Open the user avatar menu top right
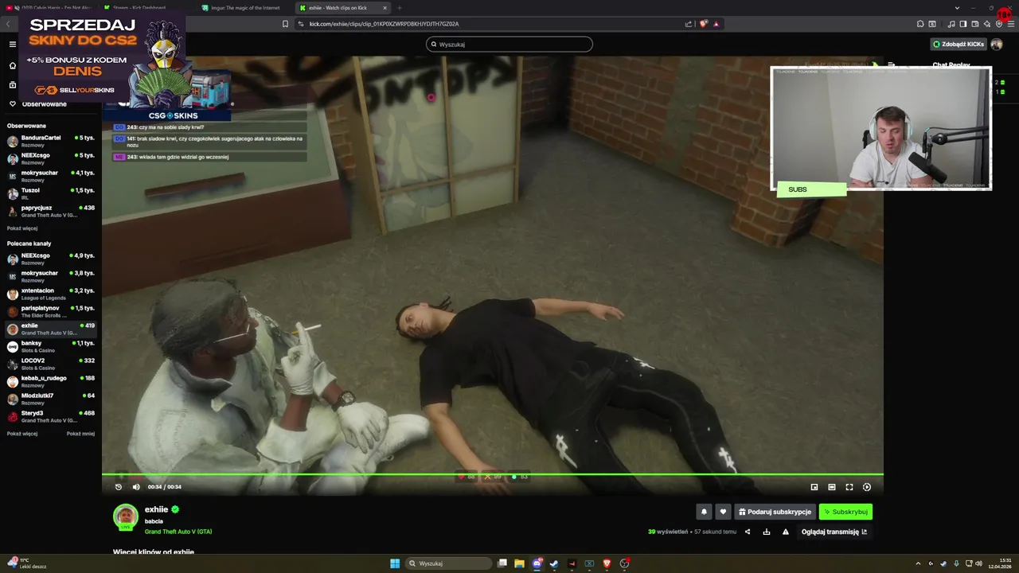1019x573 pixels. tap(997, 44)
